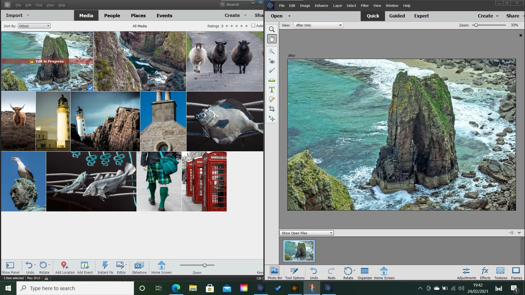Toggle the Auto checkbox near Ratings
The width and height of the screenshot is (525, 295).
253,26
